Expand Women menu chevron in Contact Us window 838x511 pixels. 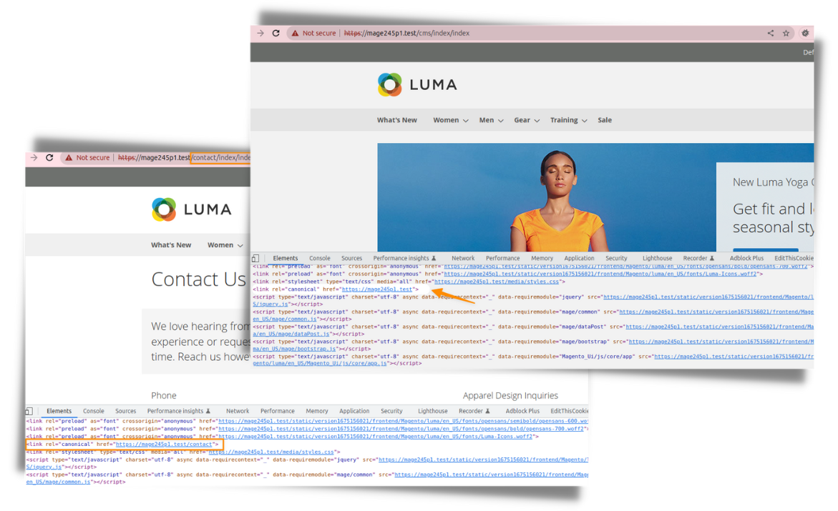pos(240,246)
